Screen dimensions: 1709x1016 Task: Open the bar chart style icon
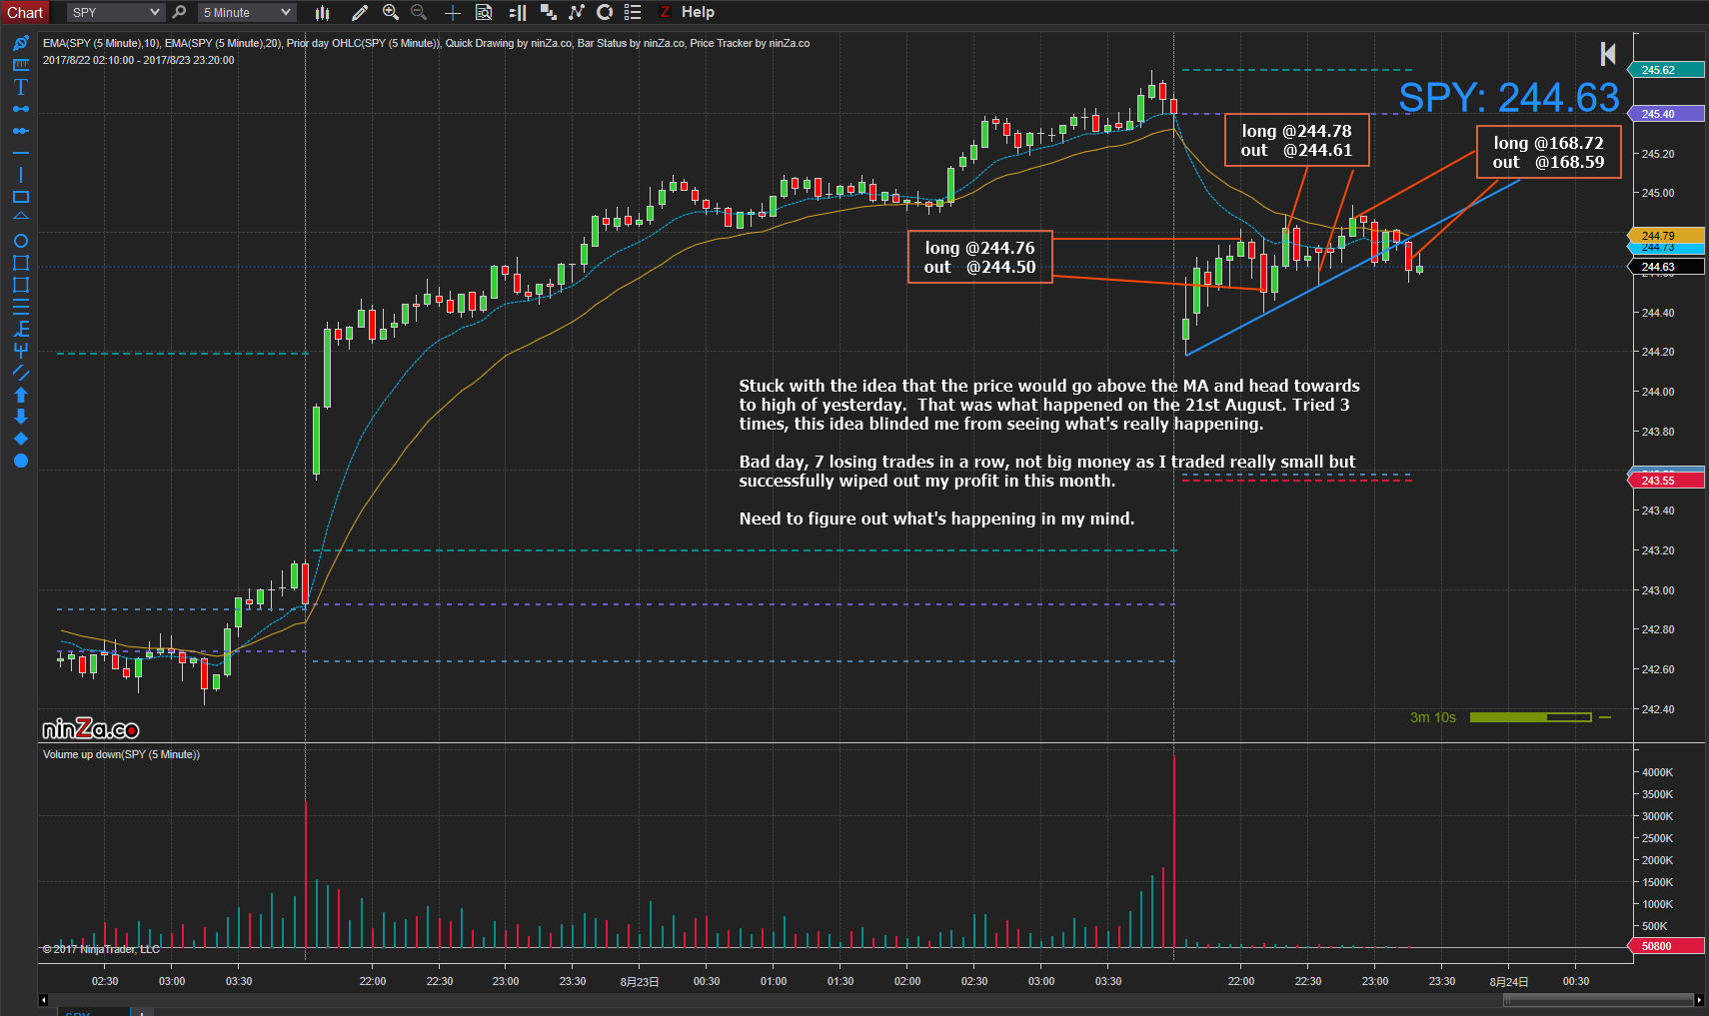click(x=323, y=12)
